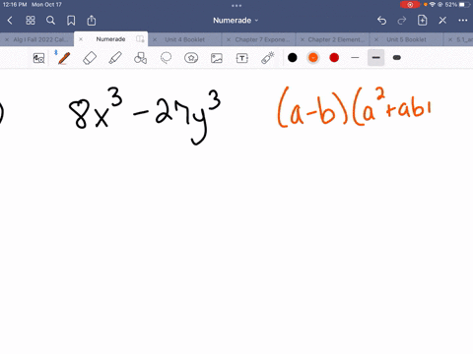Pick the black pen color
Image resolution: width=473 pixels, height=354 pixels.
[x=293, y=58]
